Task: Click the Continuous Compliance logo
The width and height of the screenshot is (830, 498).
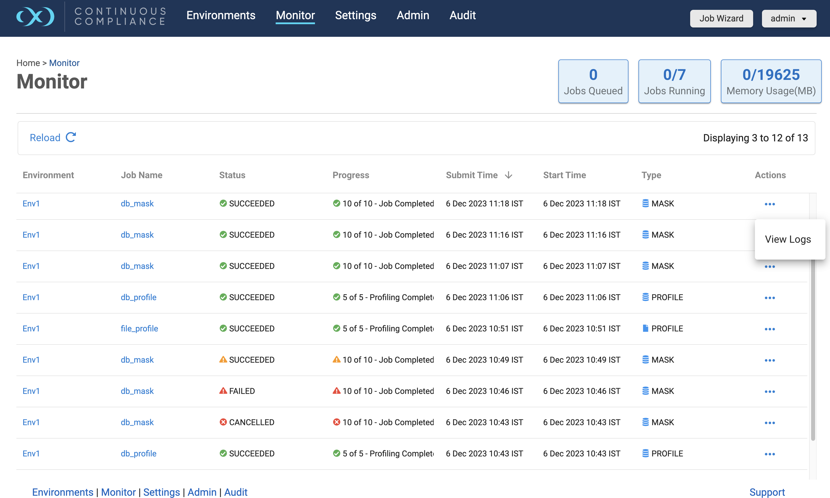Action: (35, 16)
